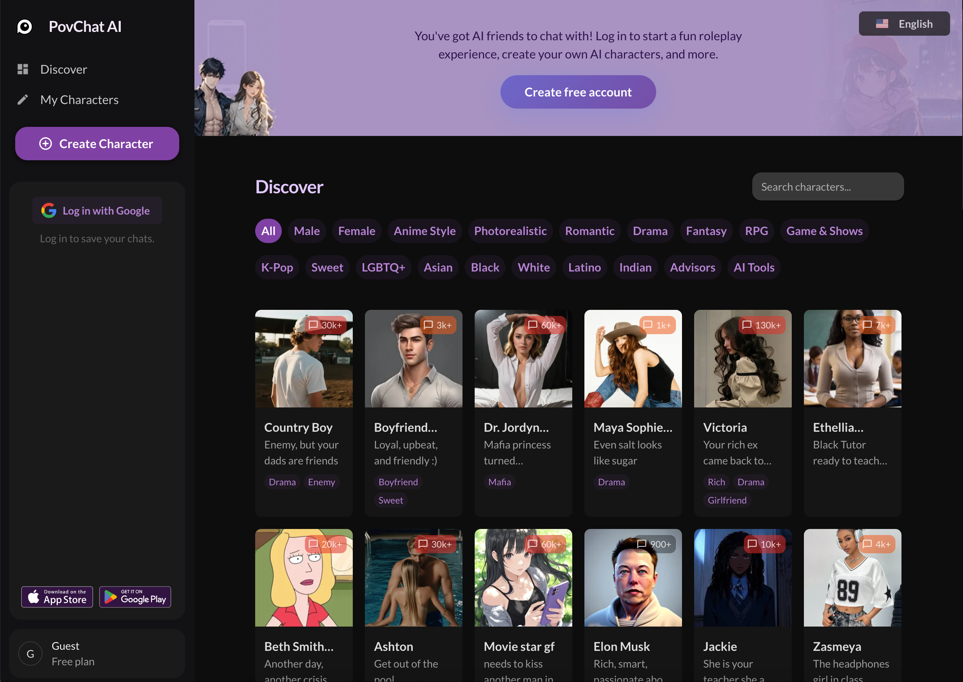Click the 1k+ chat count on Maya Sophie
Image resolution: width=963 pixels, height=682 pixels.
coord(658,325)
